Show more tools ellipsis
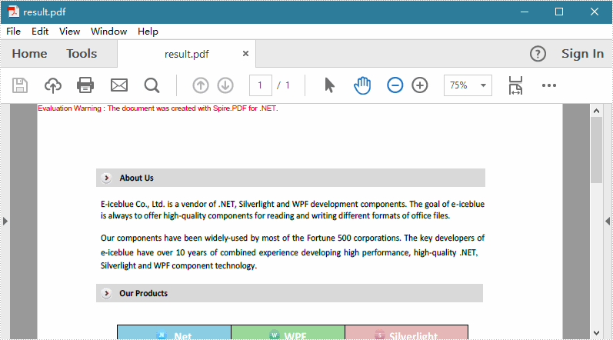Image resolution: width=613 pixels, height=340 pixels. (x=549, y=85)
